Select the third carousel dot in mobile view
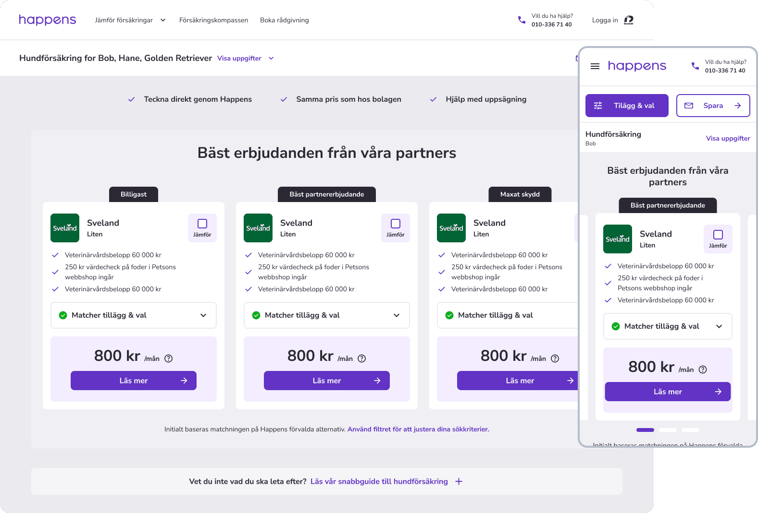 690,430
